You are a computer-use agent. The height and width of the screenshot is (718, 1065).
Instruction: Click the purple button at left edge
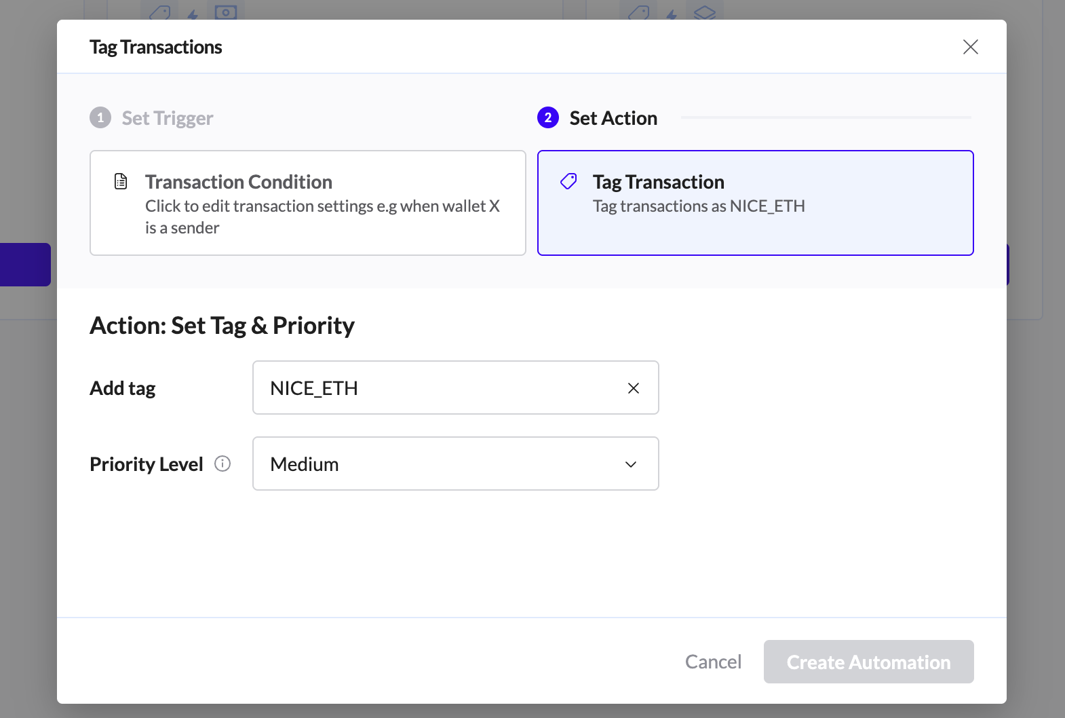point(25,265)
